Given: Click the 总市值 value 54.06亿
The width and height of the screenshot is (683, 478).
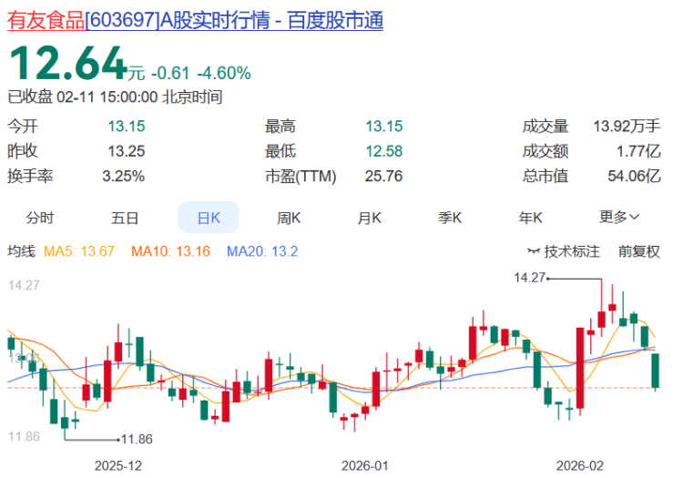Looking at the screenshot, I should 634,177.
